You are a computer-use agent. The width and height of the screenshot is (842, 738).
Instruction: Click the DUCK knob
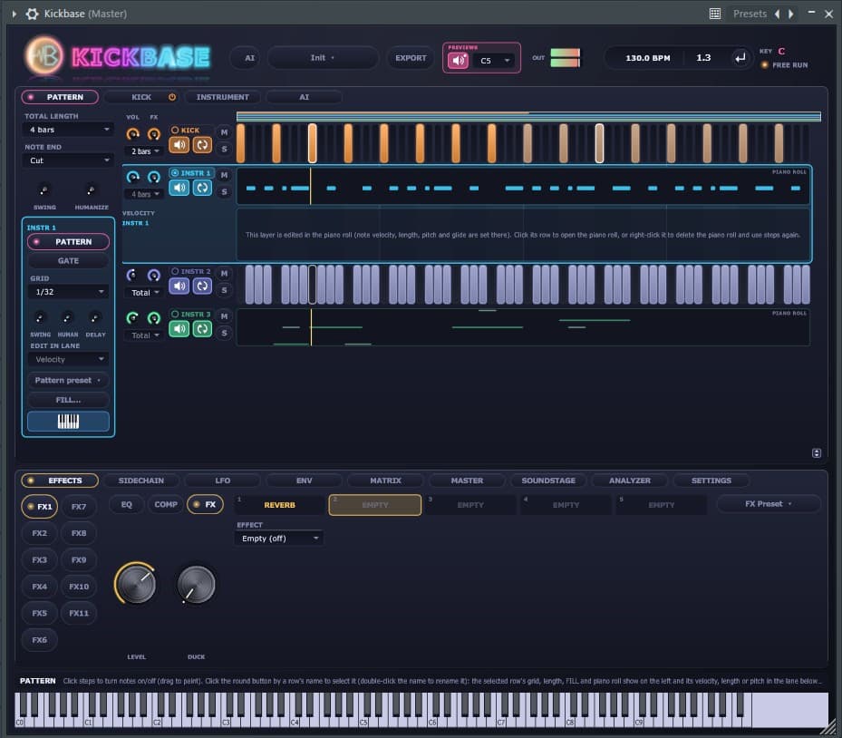click(196, 584)
